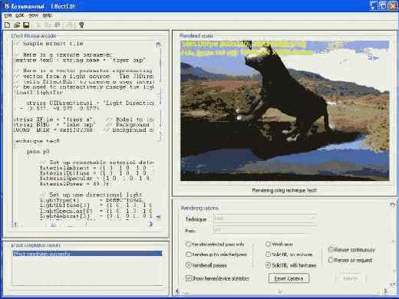This screenshot has height=299, width=399.
Task: Click the selected compilation result row
Action: click(87, 254)
